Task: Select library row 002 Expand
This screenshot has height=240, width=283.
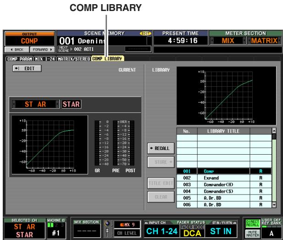Action: 224,178
